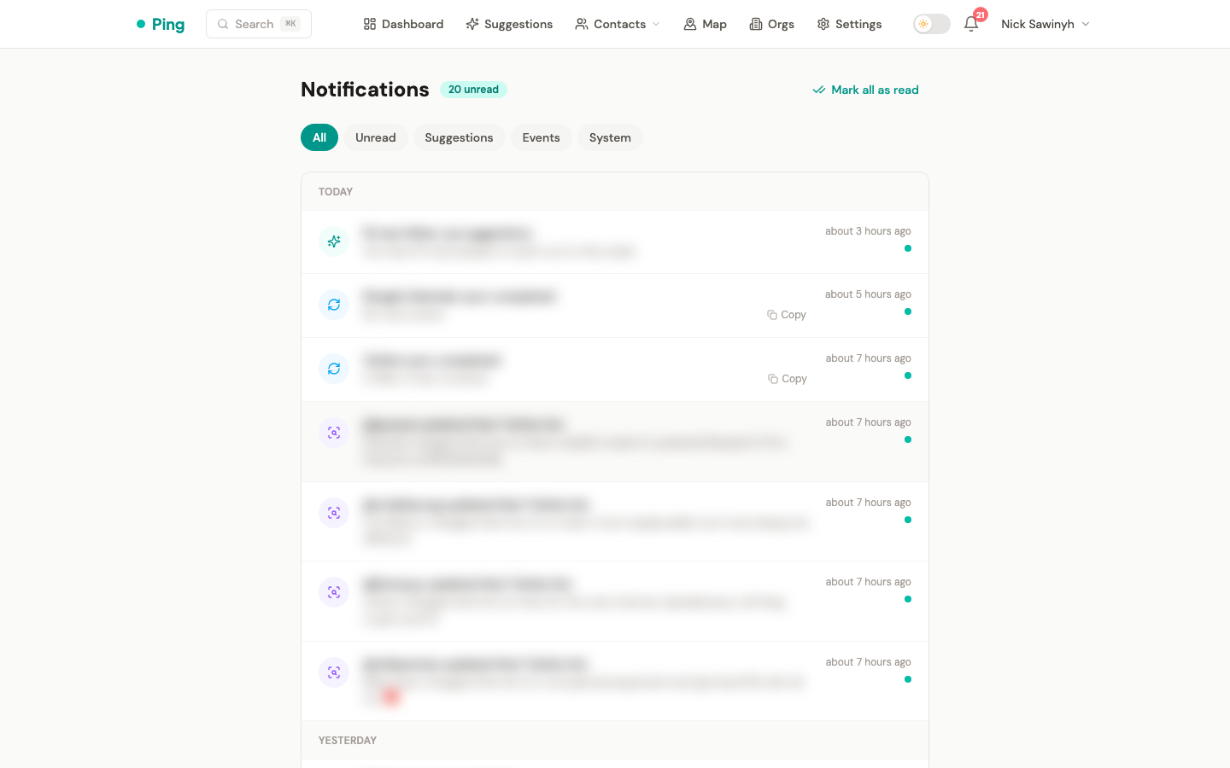Open the Contacts menu
This screenshot has height=768, width=1230.
point(618,24)
